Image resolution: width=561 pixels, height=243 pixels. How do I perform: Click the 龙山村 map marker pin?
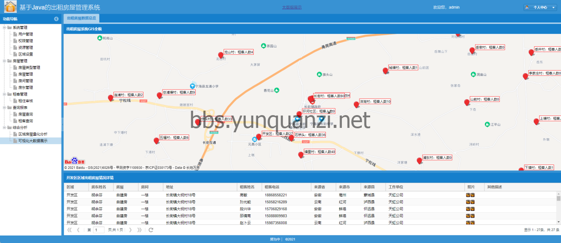[221, 54]
